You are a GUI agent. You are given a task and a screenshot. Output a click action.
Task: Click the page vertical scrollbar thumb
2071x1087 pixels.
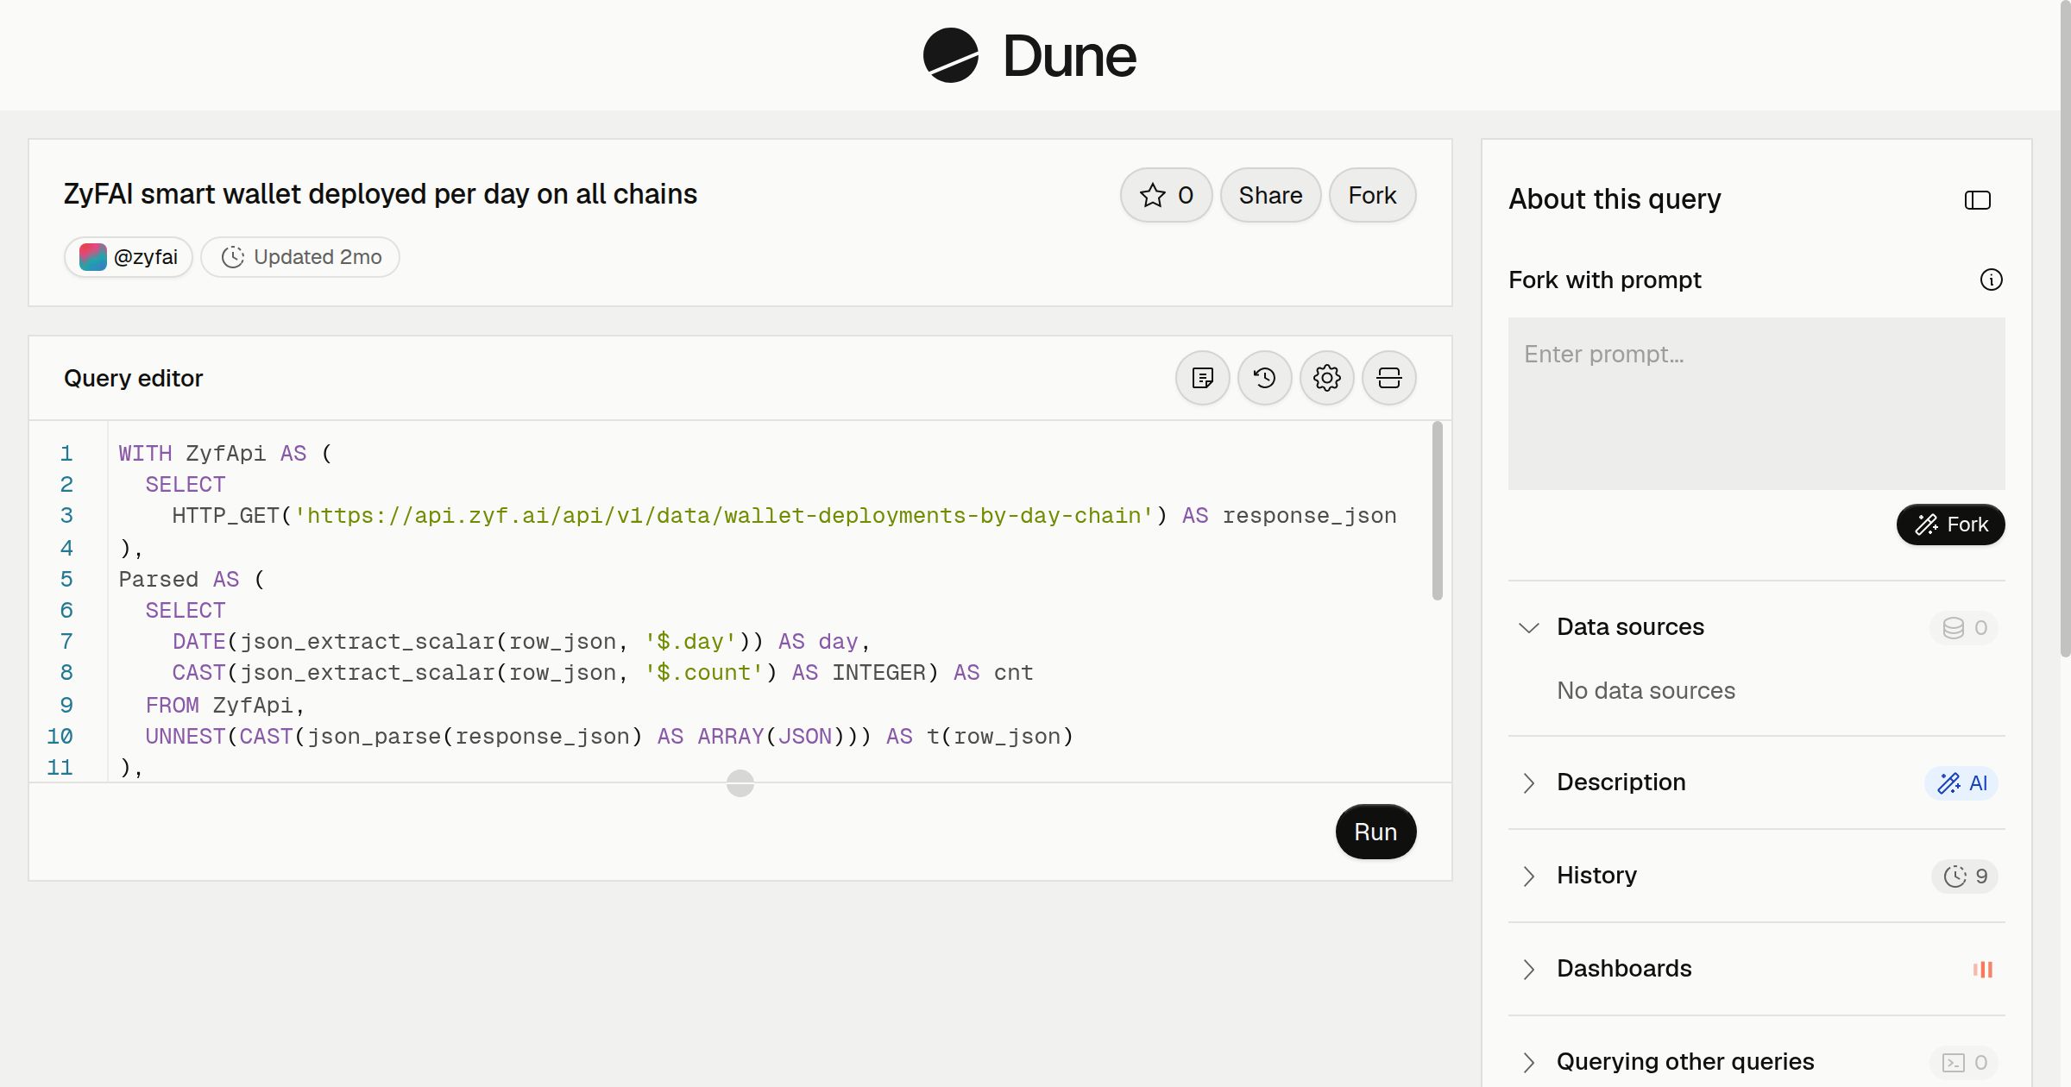click(2065, 328)
